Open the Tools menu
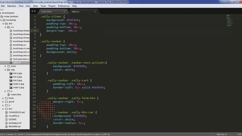This screenshot has width=242, height=136. [43, 6]
